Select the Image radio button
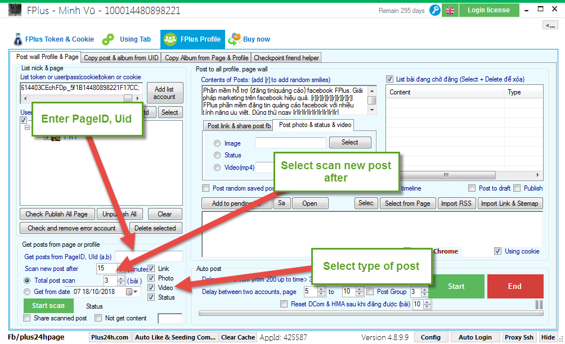The height and width of the screenshot is (344, 565). click(x=217, y=143)
